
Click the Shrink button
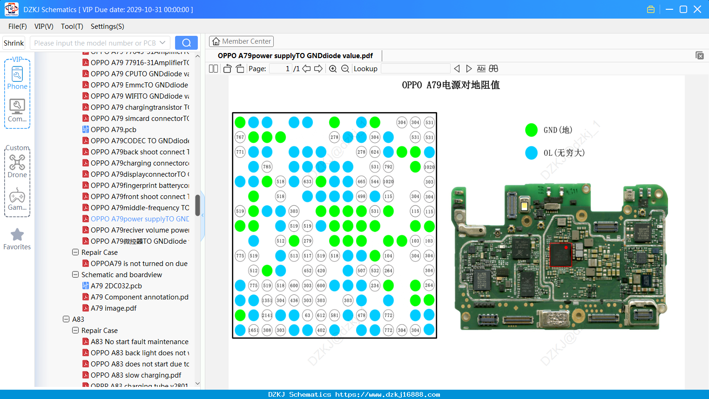coord(14,43)
